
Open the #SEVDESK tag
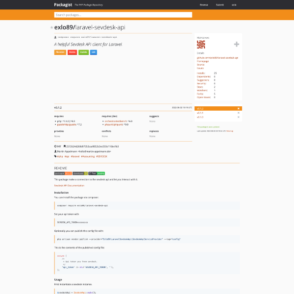[101, 156]
